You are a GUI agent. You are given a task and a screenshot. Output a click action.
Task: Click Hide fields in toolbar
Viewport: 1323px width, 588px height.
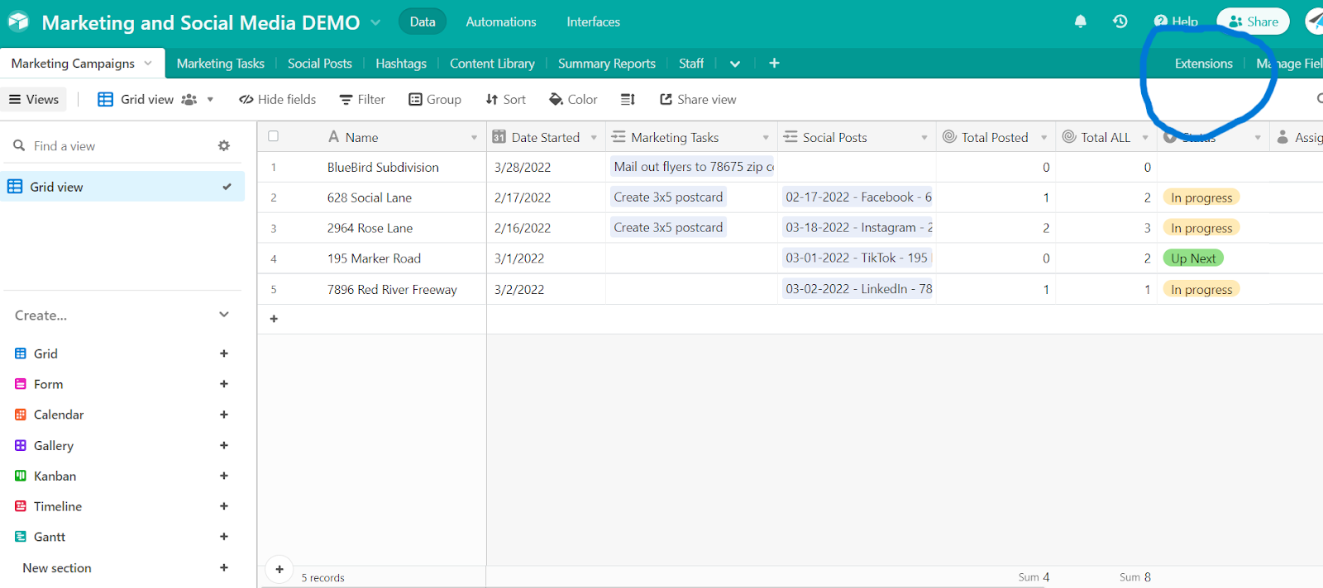pos(278,99)
